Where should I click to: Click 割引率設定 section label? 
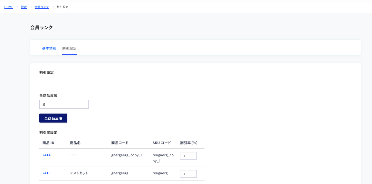(48, 133)
